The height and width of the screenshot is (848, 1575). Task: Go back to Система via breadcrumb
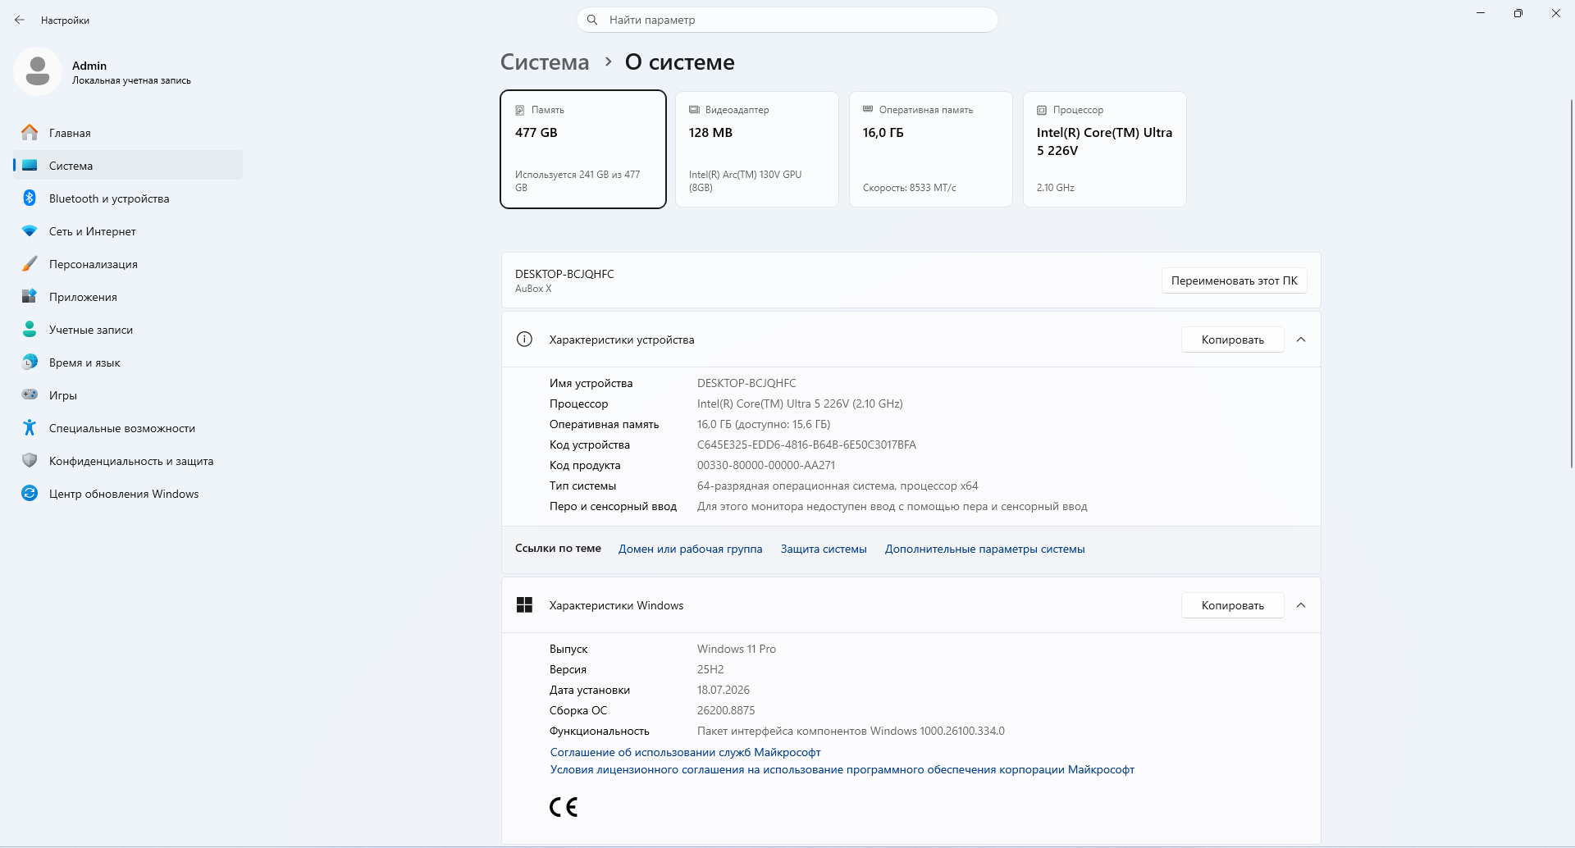coord(545,62)
